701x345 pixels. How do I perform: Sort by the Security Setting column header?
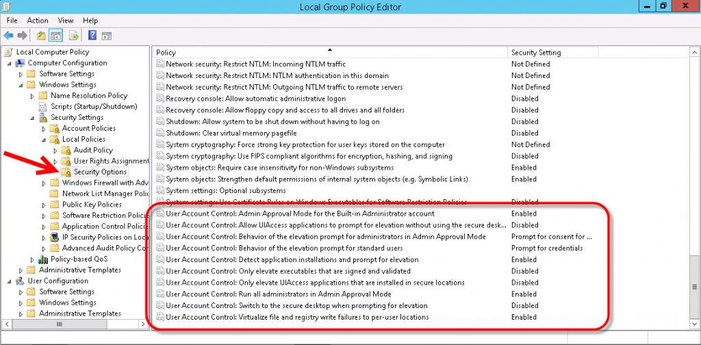click(x=553, y=52)
